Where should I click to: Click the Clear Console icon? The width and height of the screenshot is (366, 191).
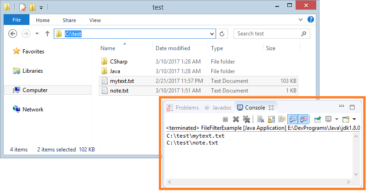pyautogui.click(x=260, y=119)
